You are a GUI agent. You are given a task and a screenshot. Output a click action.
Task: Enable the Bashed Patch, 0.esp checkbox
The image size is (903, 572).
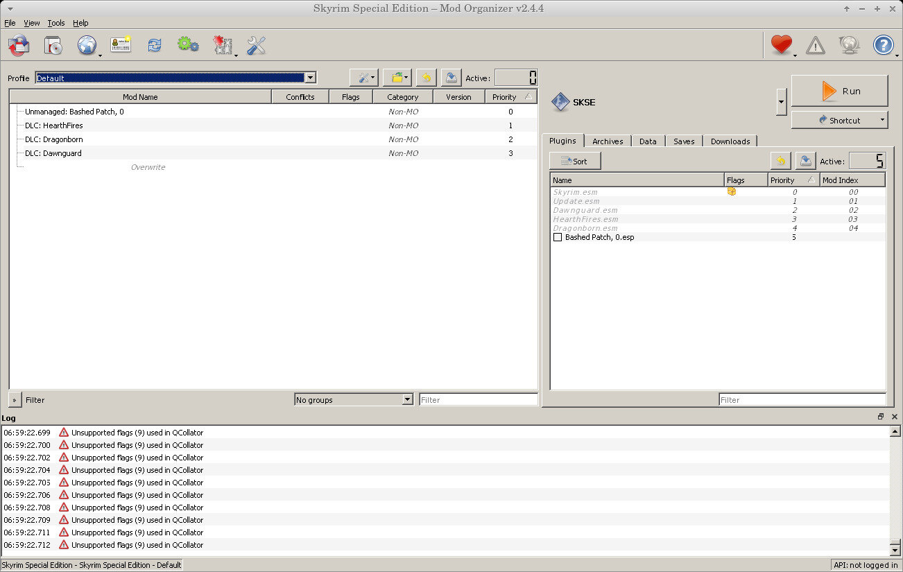coord(558,237)
